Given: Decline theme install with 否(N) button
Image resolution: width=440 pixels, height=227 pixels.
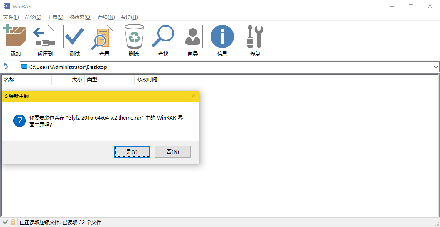Looking at the screenshot, I should (173, 152).
